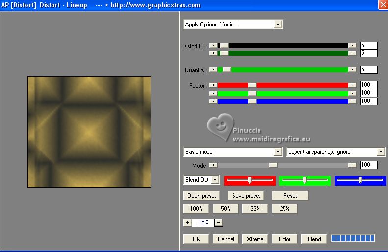Click the Open preset button
The image size is (388, 252).
202,195
